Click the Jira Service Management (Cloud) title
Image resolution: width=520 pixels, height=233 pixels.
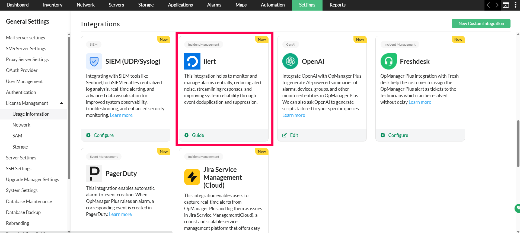[x=223, y=177]
